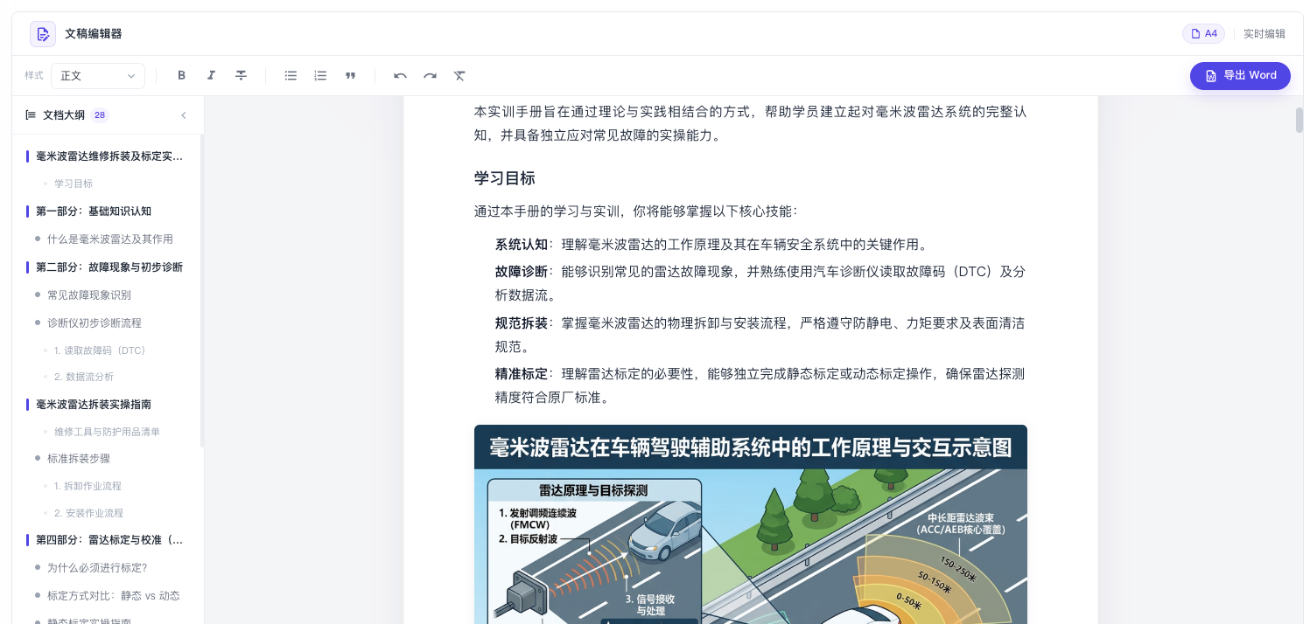Jump to 1. 读取故障码（DTC） outline item

point(101,350)
